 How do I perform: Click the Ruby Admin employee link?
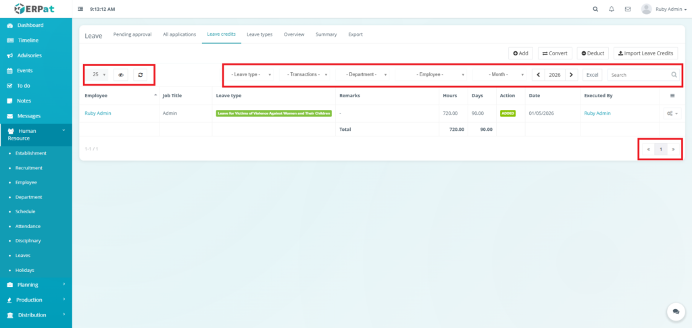click(x=99, y=113)
